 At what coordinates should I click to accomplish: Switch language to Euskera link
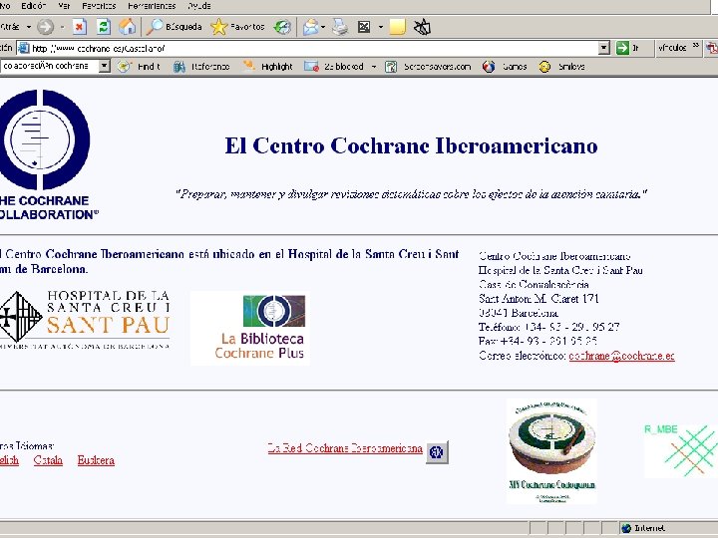pyautogui.click(x=96, y=460)
